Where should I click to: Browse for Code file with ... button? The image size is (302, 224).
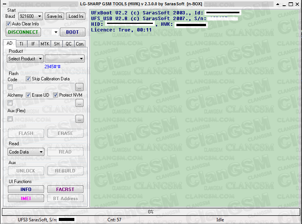point(79,87)
